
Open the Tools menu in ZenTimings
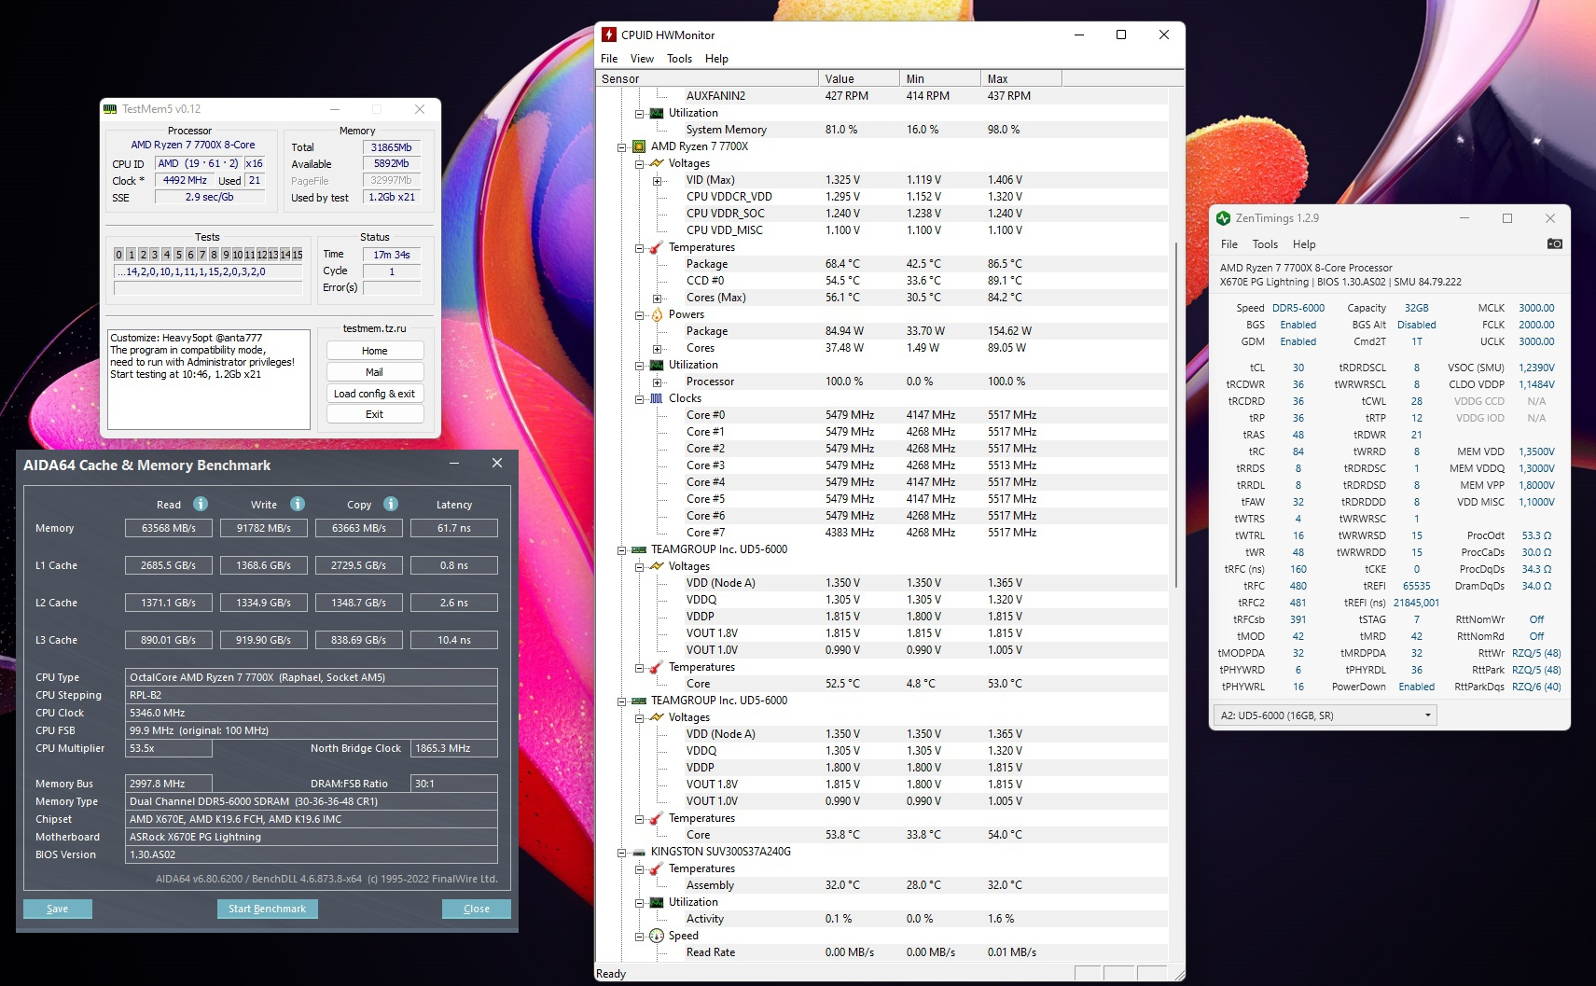[x=1265, y=244]
